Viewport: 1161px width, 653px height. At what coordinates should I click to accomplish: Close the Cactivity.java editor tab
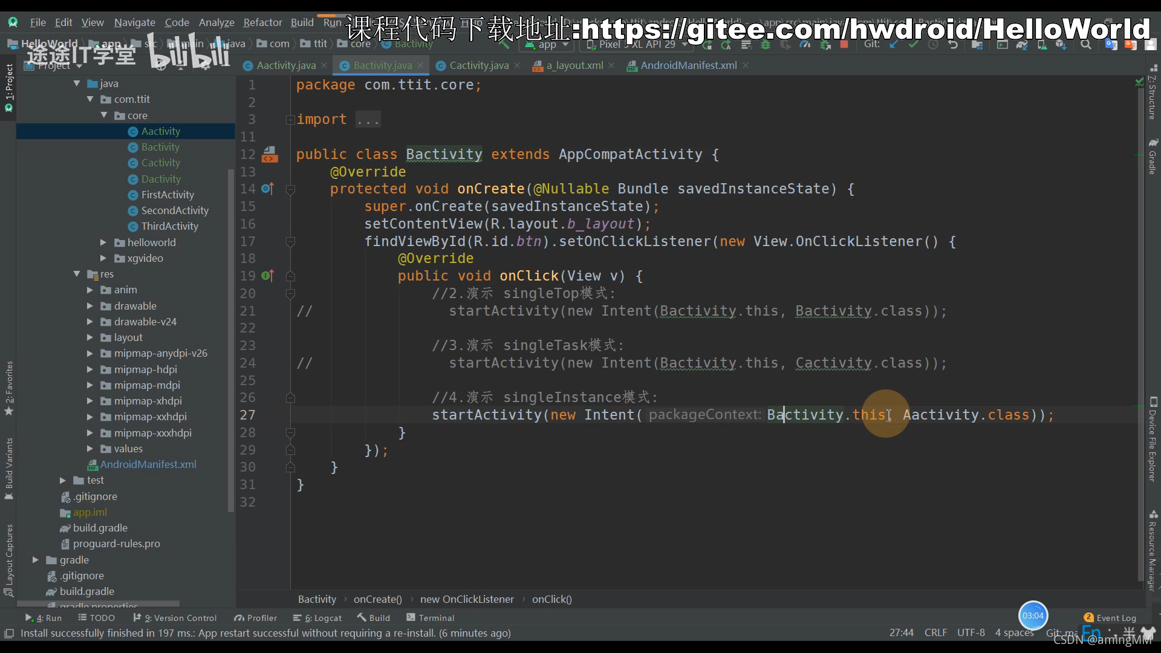coord(517,65)
